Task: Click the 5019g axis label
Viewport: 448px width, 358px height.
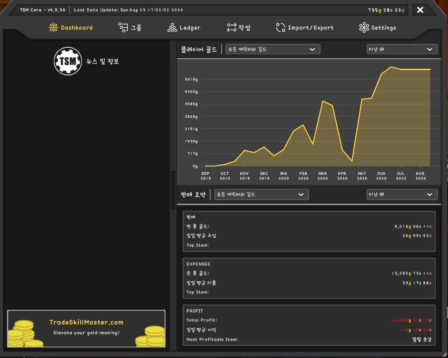Action: [x=191, y=79]
